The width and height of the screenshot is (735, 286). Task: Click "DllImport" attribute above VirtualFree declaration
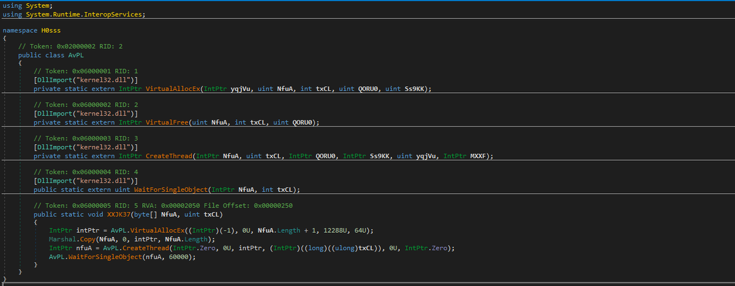(55, 114)
